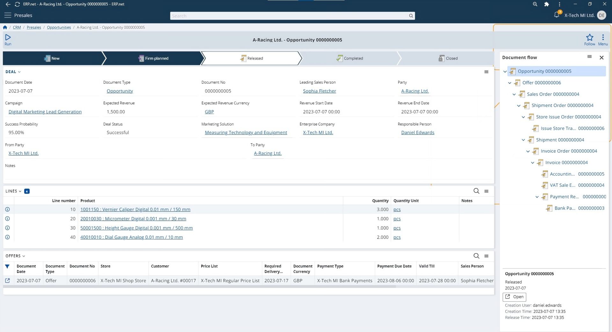The height and width of the screenshot is (332, 612).
Task: Click the filter funnel icon in OFFERS
Action: coord(7,266)
